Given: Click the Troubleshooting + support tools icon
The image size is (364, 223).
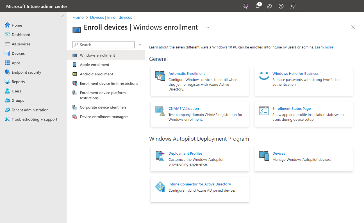Looking at the screenshot, I should 7,119.
